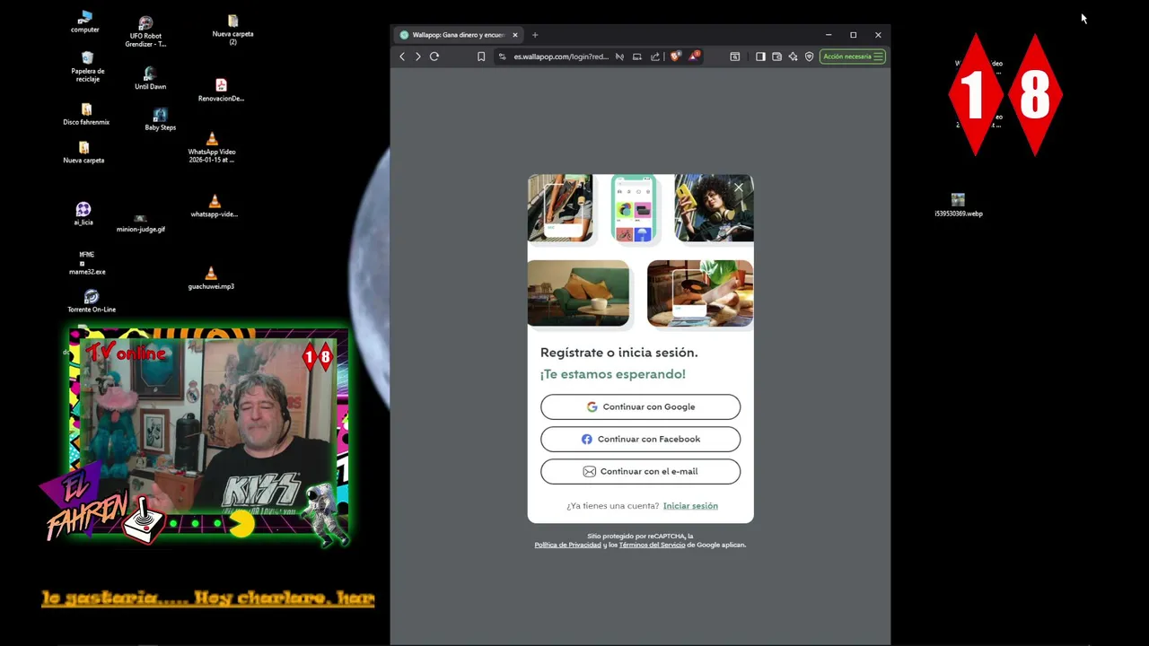This screenshot has height=646, width=1149.
Task: Reload the Wallapop page
Action: 434,57
